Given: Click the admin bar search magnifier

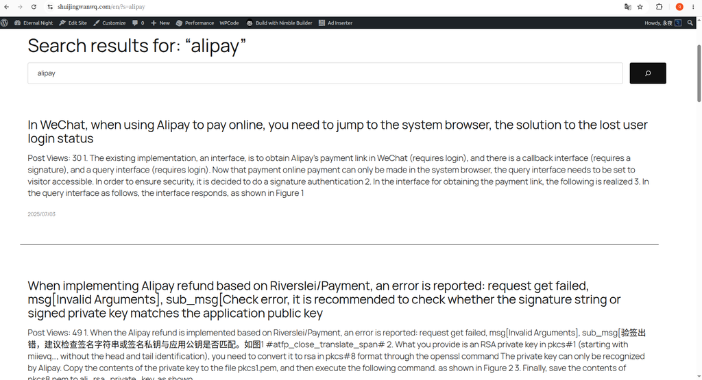Looking at the screenshot, I should (x=690, y=23).
